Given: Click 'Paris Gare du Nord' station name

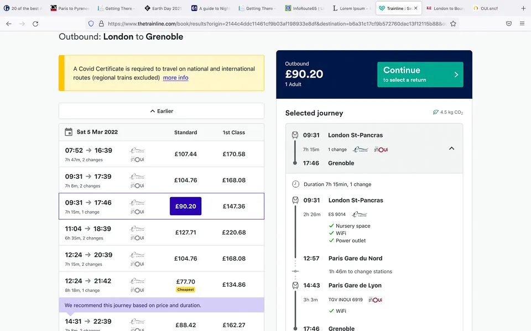Looking at the screenshot, I should point(355,258).
